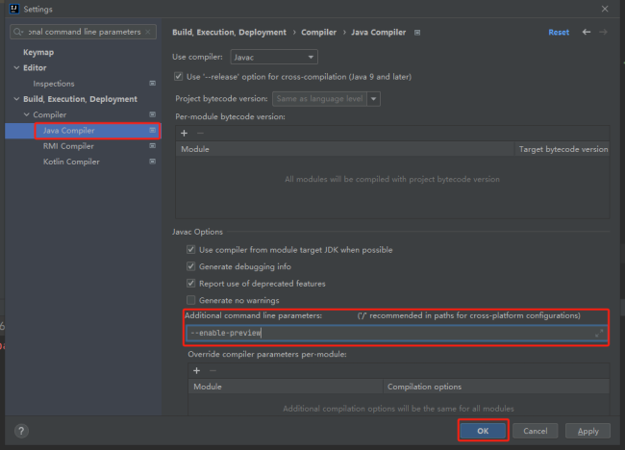Expand the command line parameters field

pyautogui.click(x=599, y=333)
